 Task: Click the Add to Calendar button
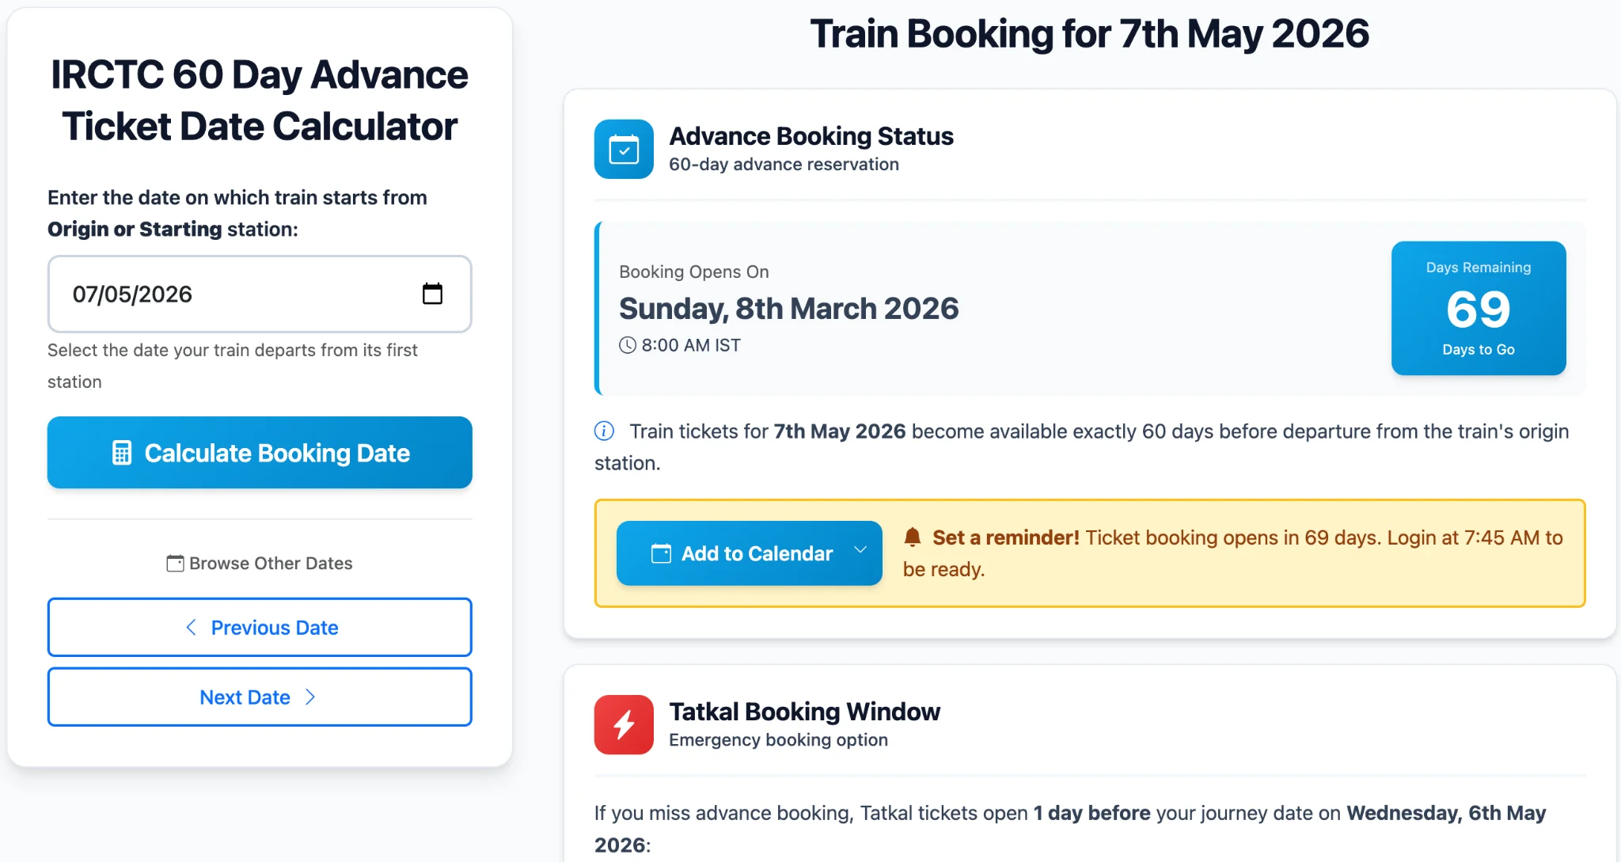point(742,553)
